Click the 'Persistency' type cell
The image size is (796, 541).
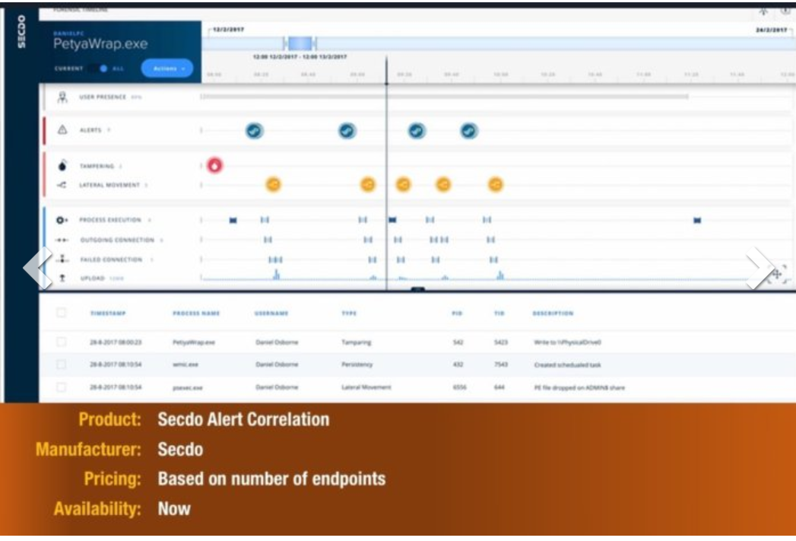(357, 364)
